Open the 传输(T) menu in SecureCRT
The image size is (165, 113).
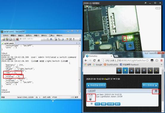pos(36,36)
